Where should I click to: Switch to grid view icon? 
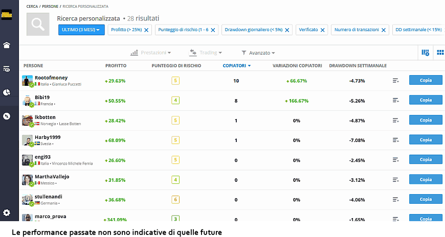tap(439, 53)
